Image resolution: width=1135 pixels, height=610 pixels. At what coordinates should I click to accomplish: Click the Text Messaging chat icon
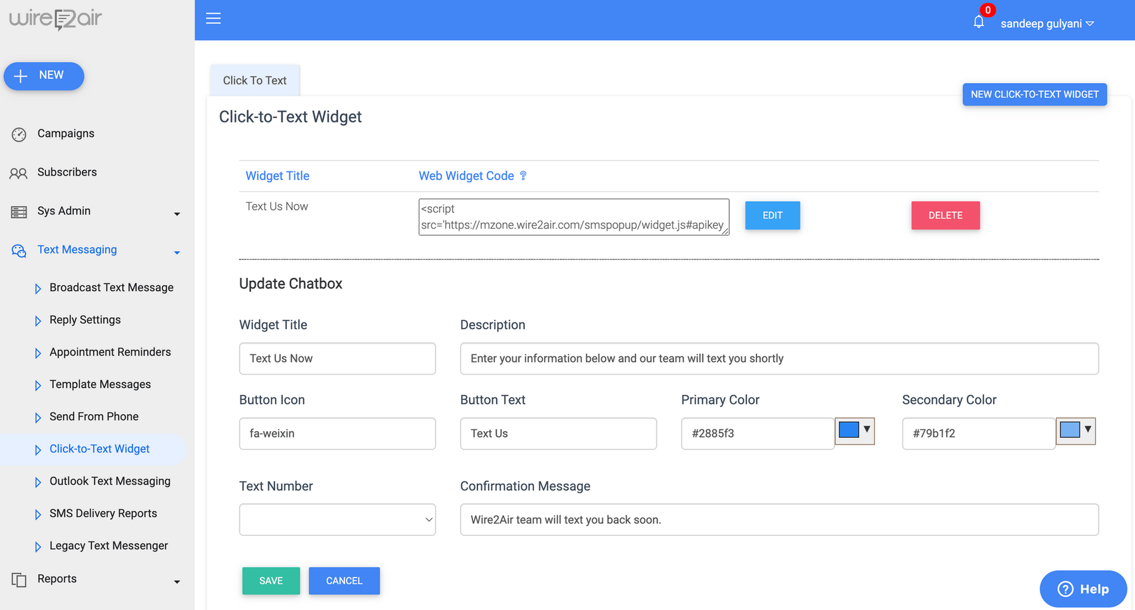[x=19, y=250]
